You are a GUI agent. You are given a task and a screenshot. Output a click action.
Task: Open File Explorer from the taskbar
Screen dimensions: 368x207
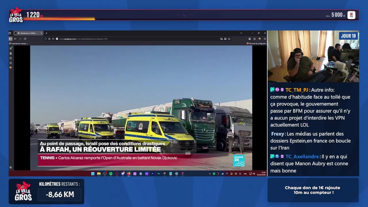99,174
